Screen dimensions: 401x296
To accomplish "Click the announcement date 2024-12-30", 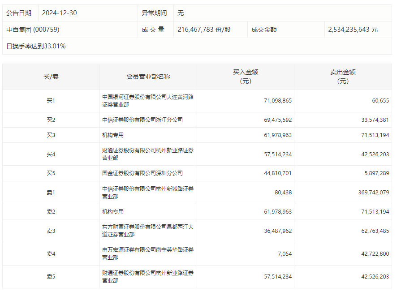I will pos(59,13).
